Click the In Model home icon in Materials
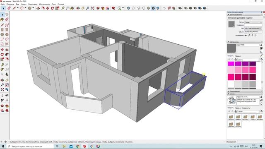This screenshot has height=149, width=265. (236, 60)
